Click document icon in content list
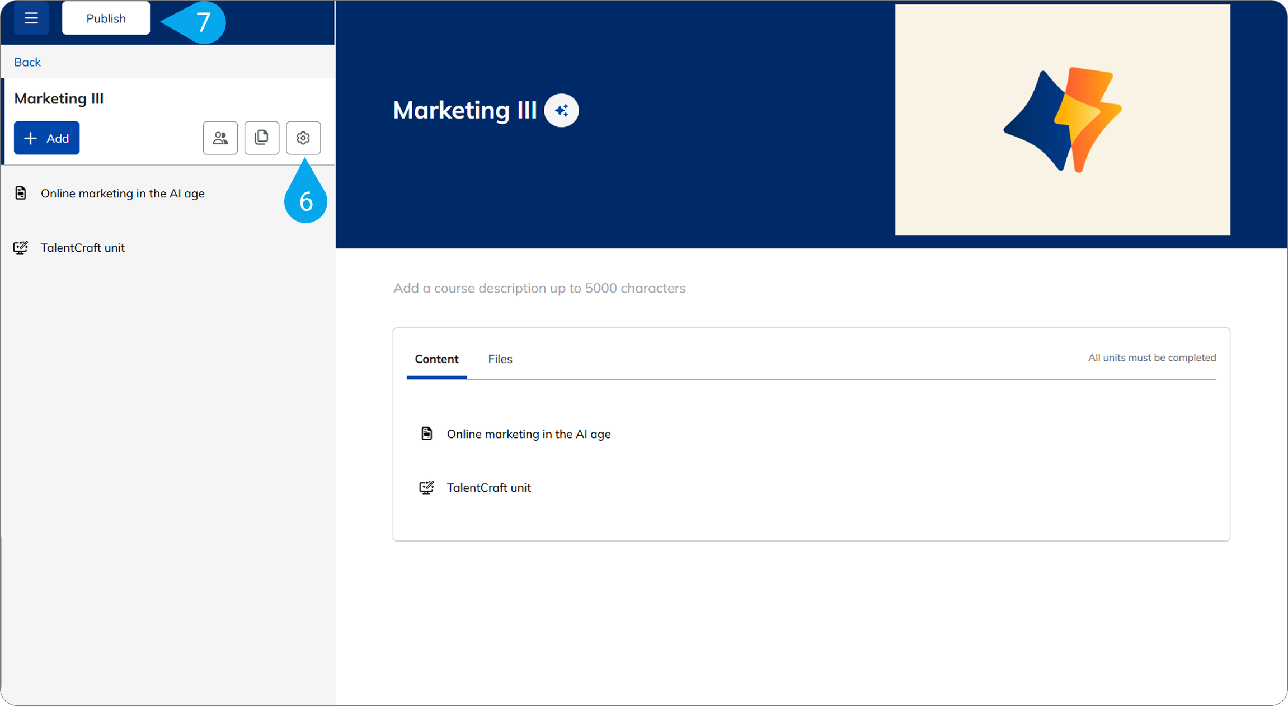The width and height of the screenshot is (1288, 706). (x=427, y=434)
